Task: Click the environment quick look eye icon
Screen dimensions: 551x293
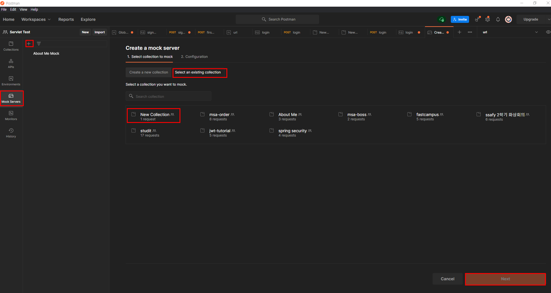Action: point(548,32)
